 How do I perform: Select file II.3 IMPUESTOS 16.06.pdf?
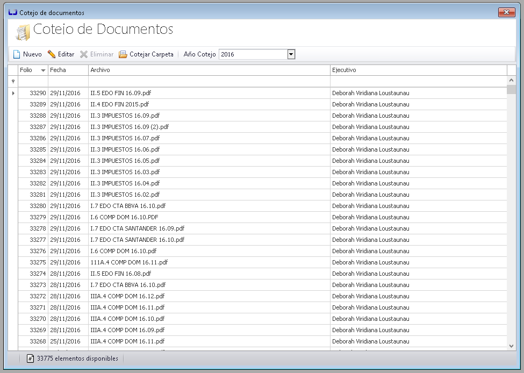(x=125, y=149)
